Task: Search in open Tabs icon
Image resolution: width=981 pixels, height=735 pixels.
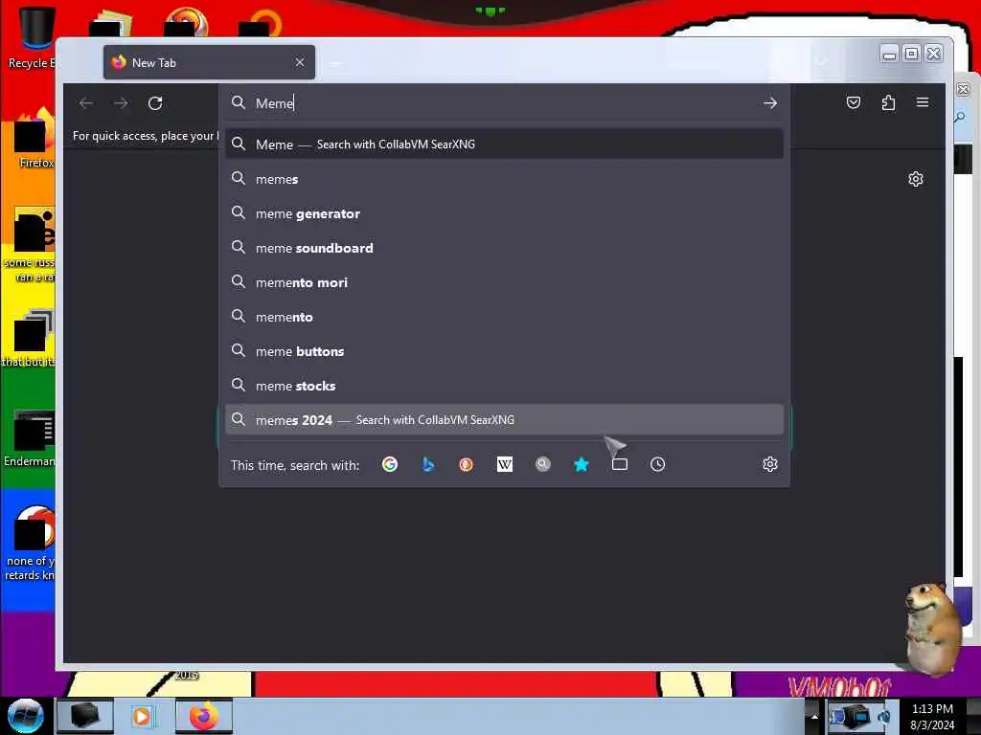Action: (x=620, y=464)
